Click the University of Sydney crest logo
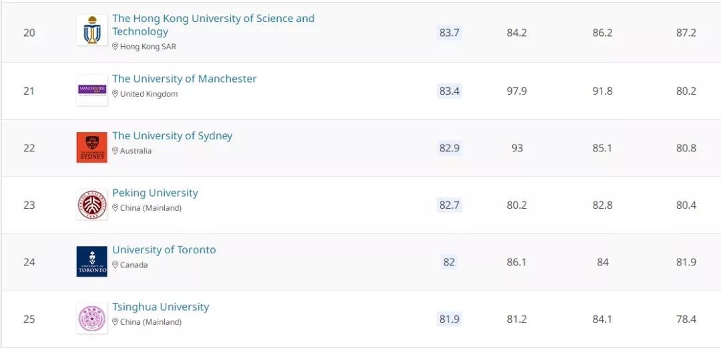Screen dimensions: 721x348 (91, 147)
